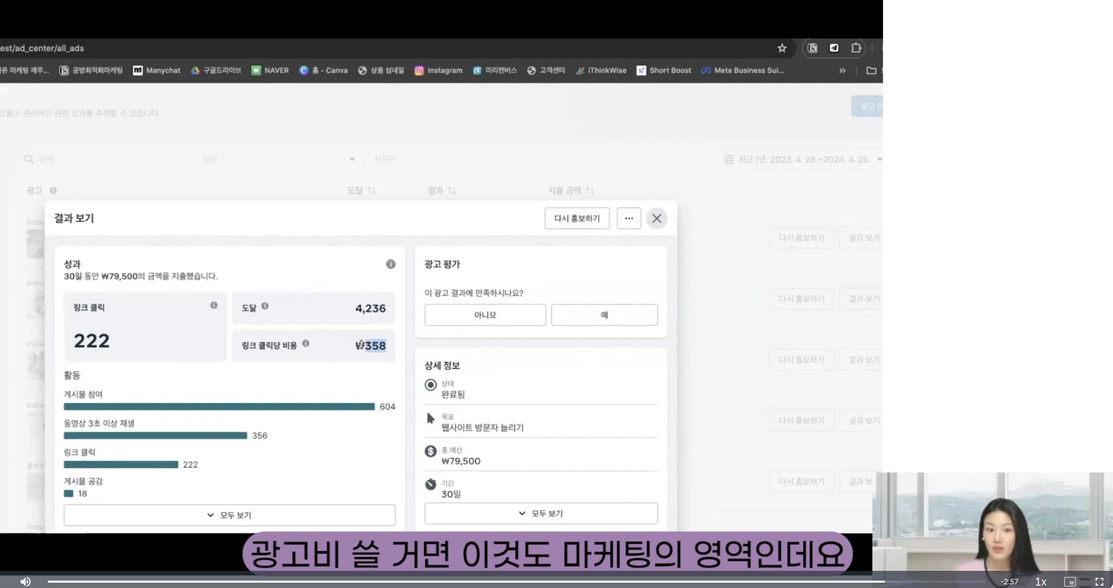
Task: Click the 링크 클릭당 비용 info icon
Action: click(305, 343)
